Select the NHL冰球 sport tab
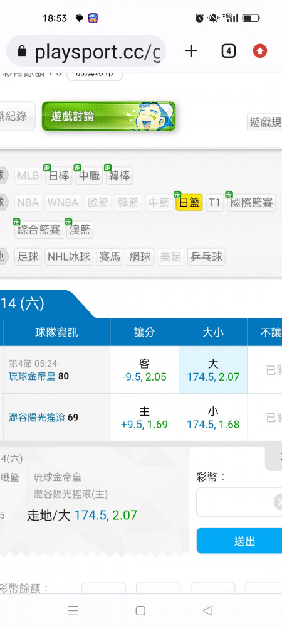Viewport: 282px width, 628px height. pyautogui.click(x=69, y=257)
